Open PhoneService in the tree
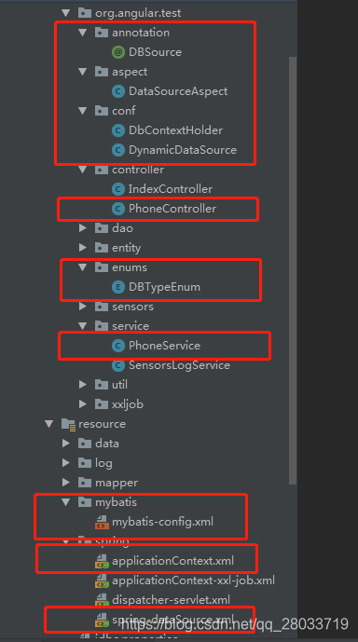The image size is (358, 642). coord(165,346)
